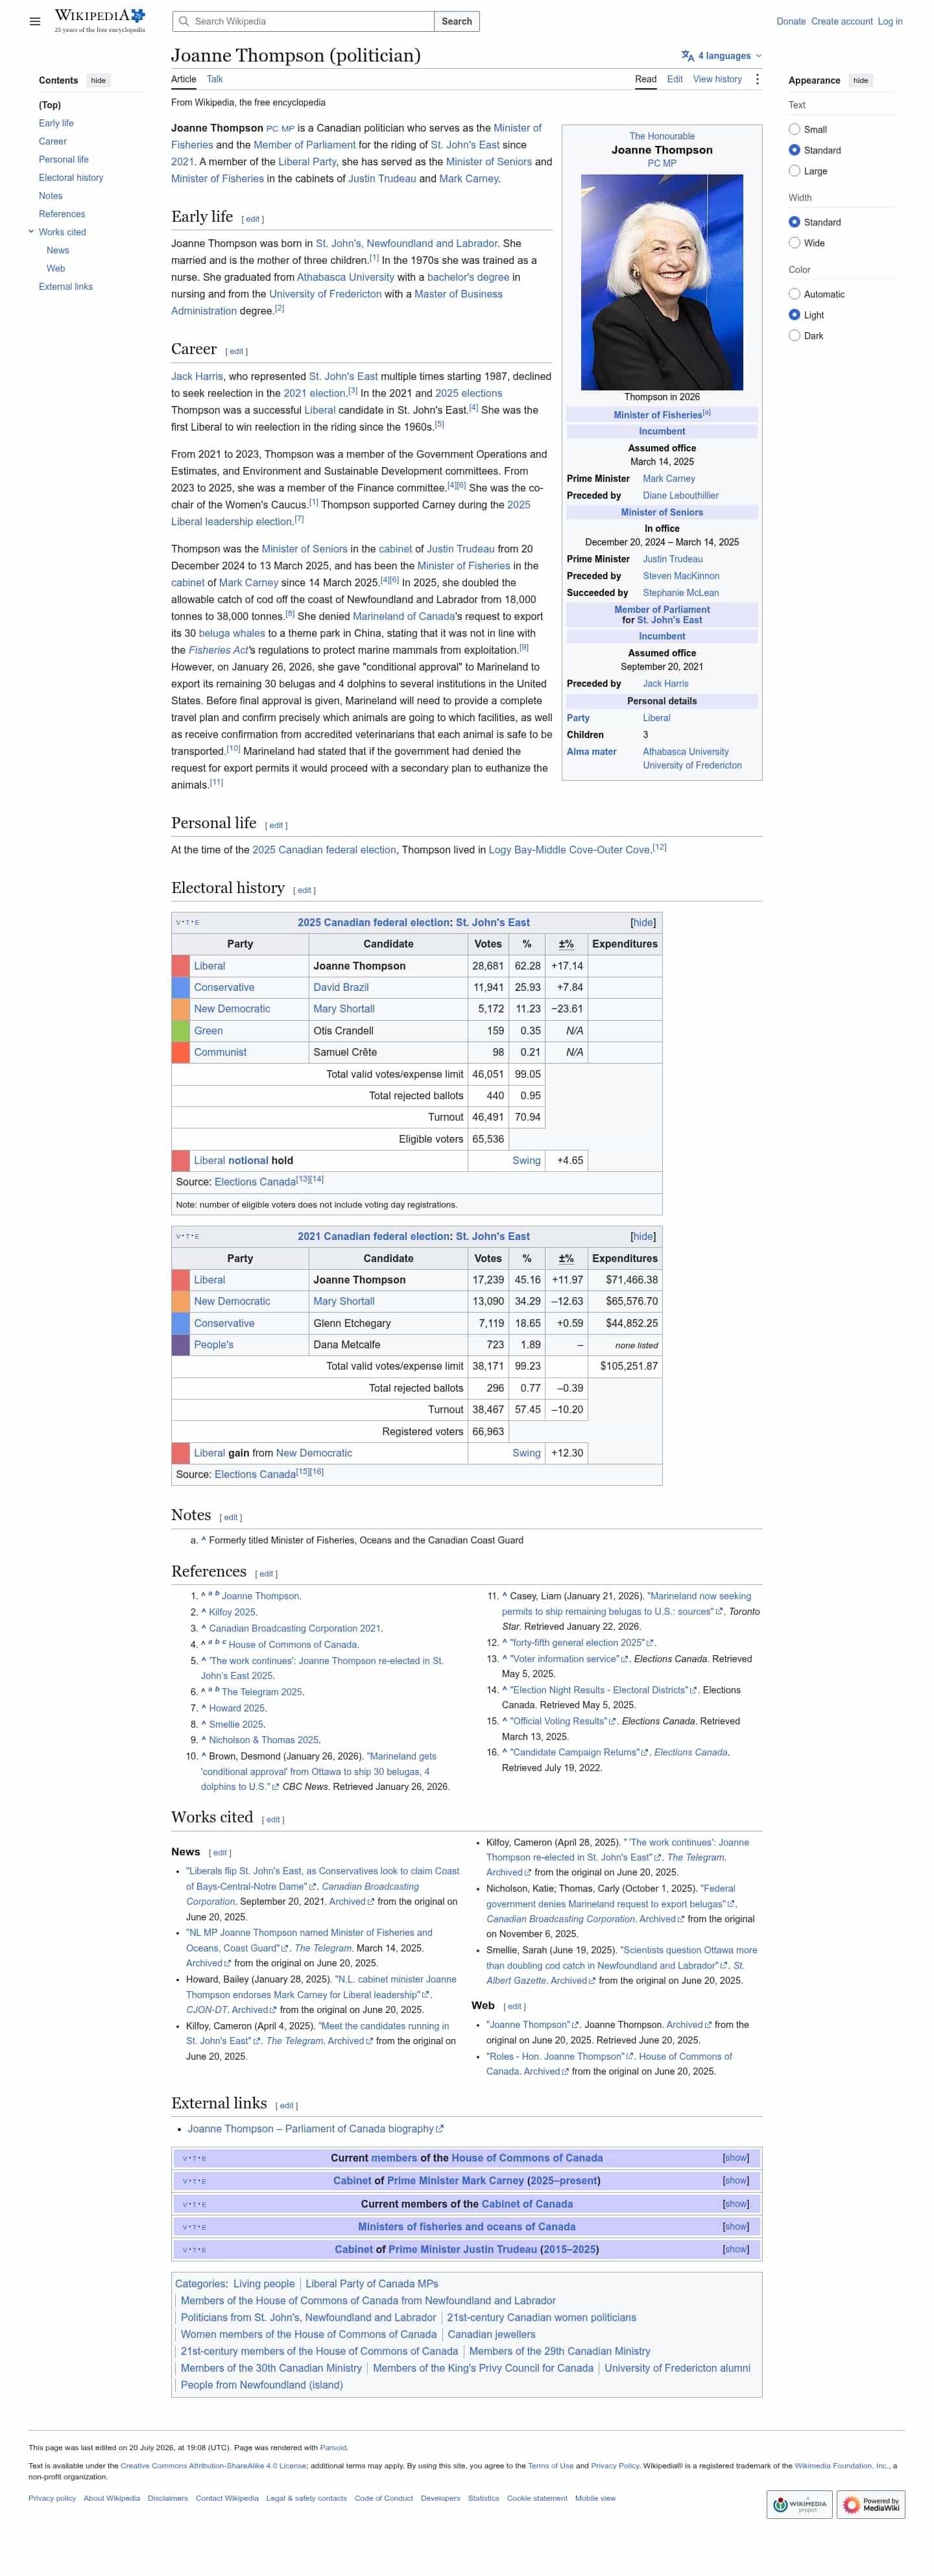Click the Search button

pyautogui.click(x=457, y=21)
